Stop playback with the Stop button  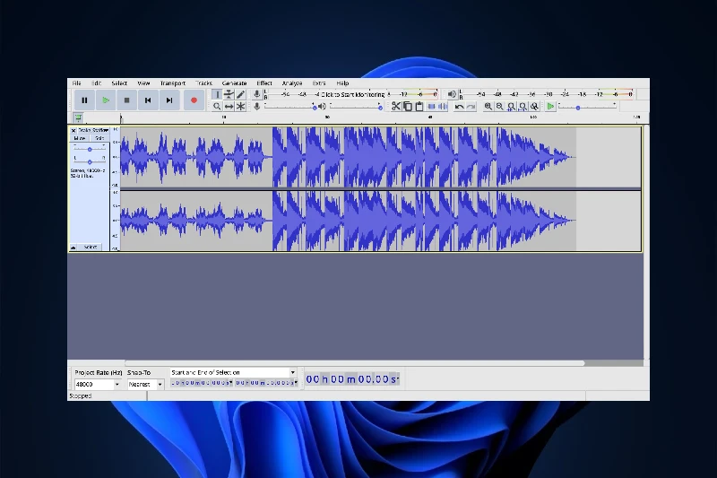point(126,100)
